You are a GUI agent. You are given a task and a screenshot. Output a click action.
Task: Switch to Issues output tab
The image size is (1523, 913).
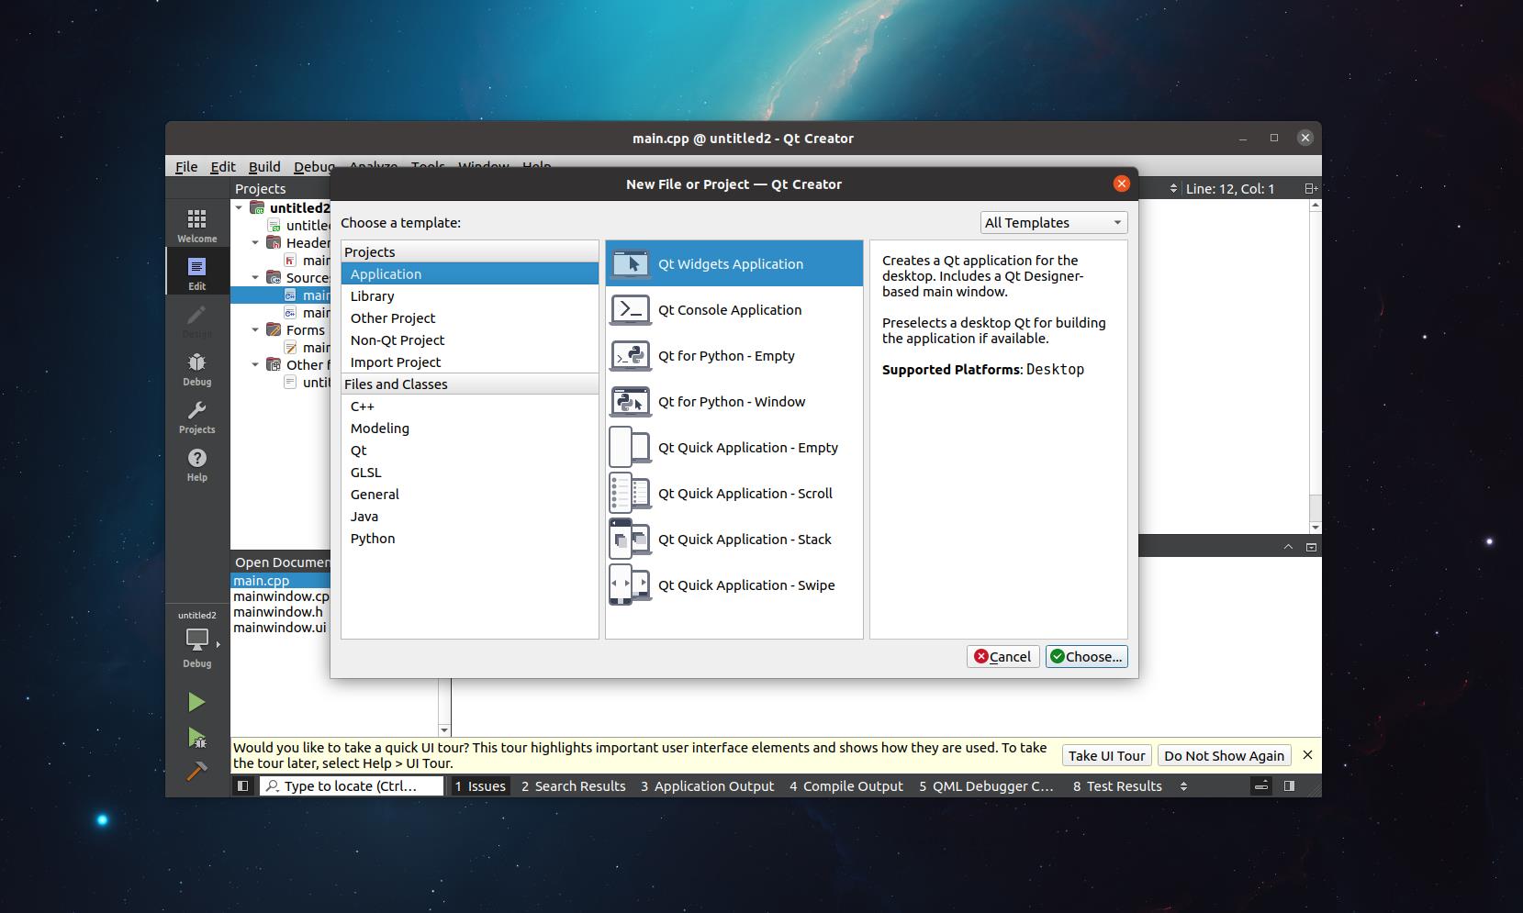click(x=480, y=785)
